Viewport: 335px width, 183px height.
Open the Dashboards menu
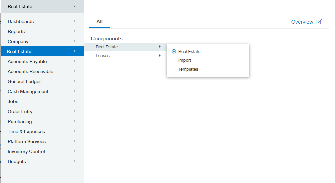[x=42, y=21]
